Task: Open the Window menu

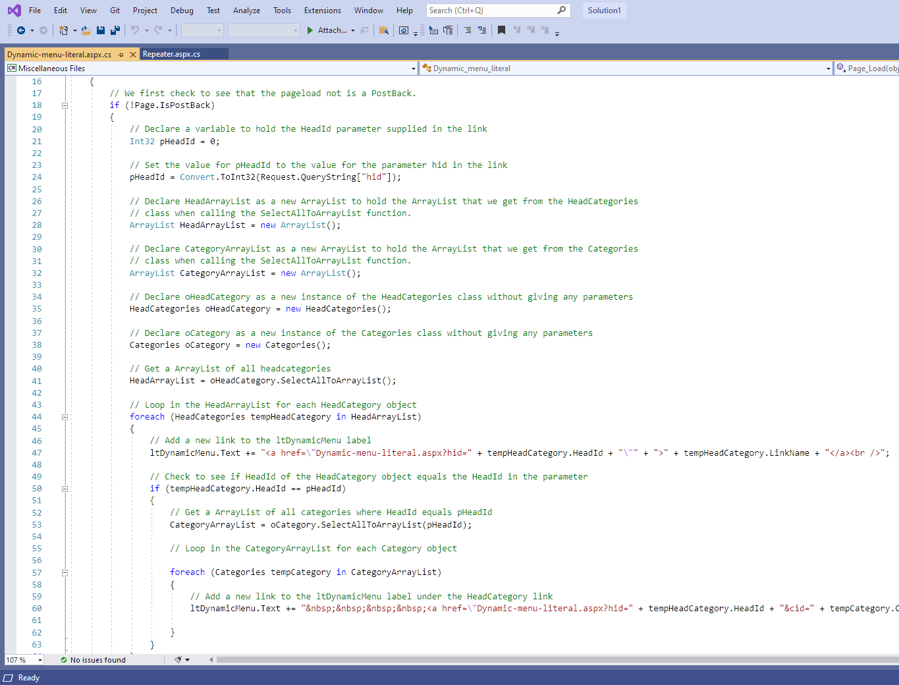Action: [369, 11]
